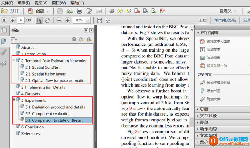250x148 pixels.
Task: Open the 编辑(E) menu
Action: click(x=24, y=3)
